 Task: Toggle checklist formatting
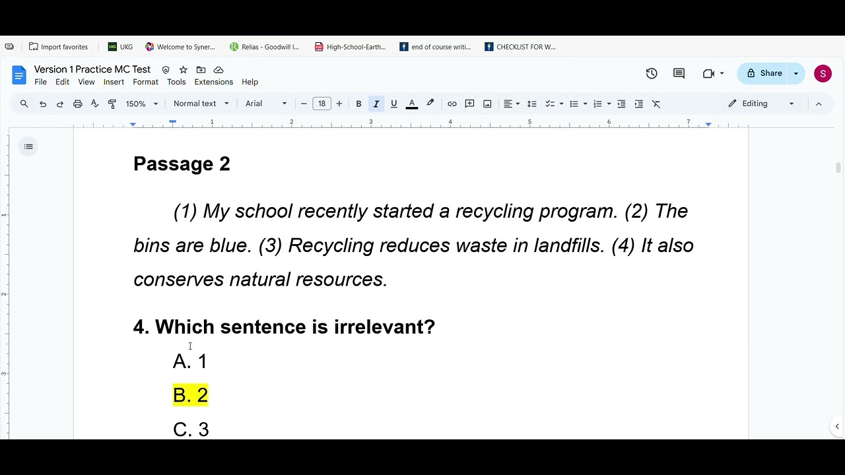(549, 104)
